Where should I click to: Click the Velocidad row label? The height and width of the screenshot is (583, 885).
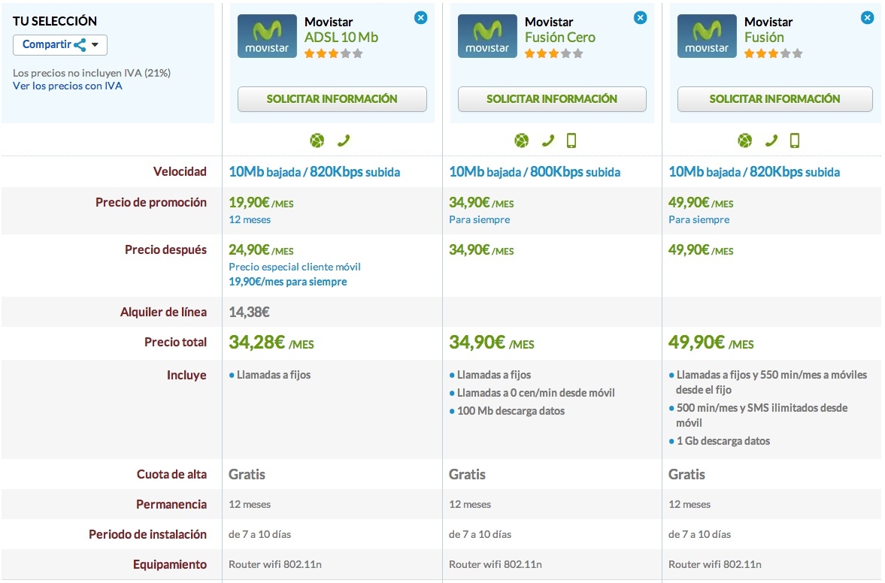point(180,171)
